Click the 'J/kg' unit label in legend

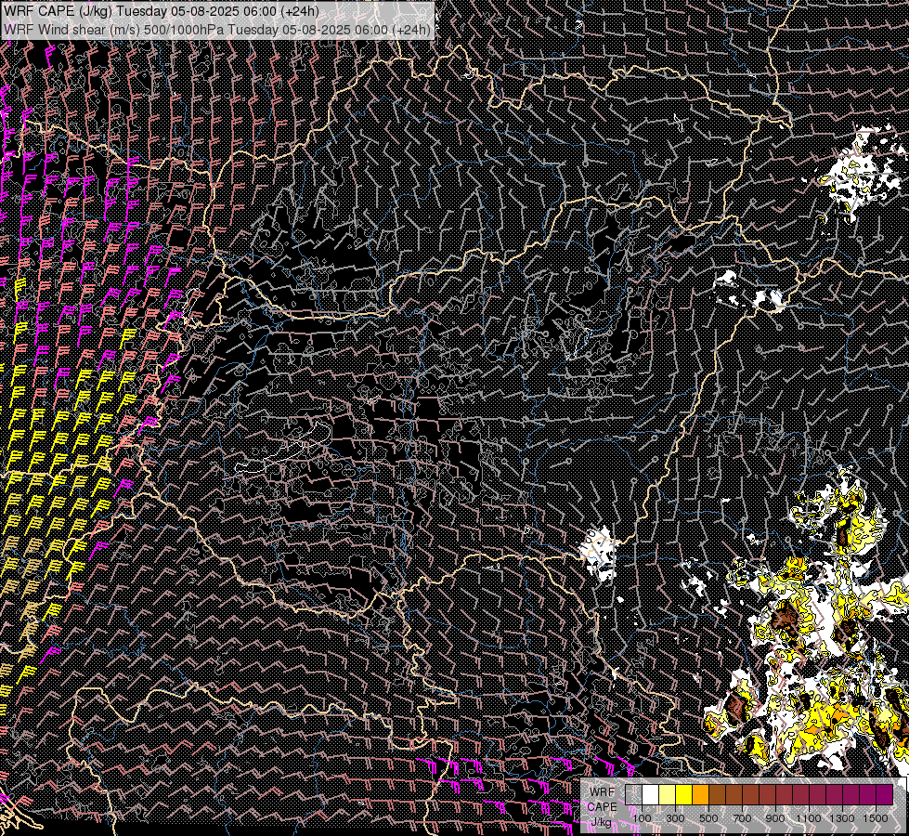coord(602,822)
